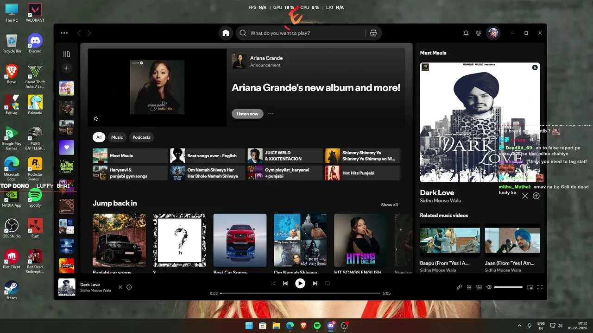Mute the volume using the speaker icon
Image resolution: width=593 pixels, height=333 pixels.
(x=489, y=287)
